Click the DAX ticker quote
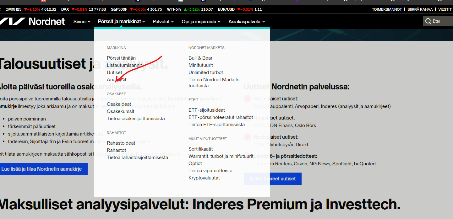Viewport: 453px width, 219px height. click(x=84, y=9)
